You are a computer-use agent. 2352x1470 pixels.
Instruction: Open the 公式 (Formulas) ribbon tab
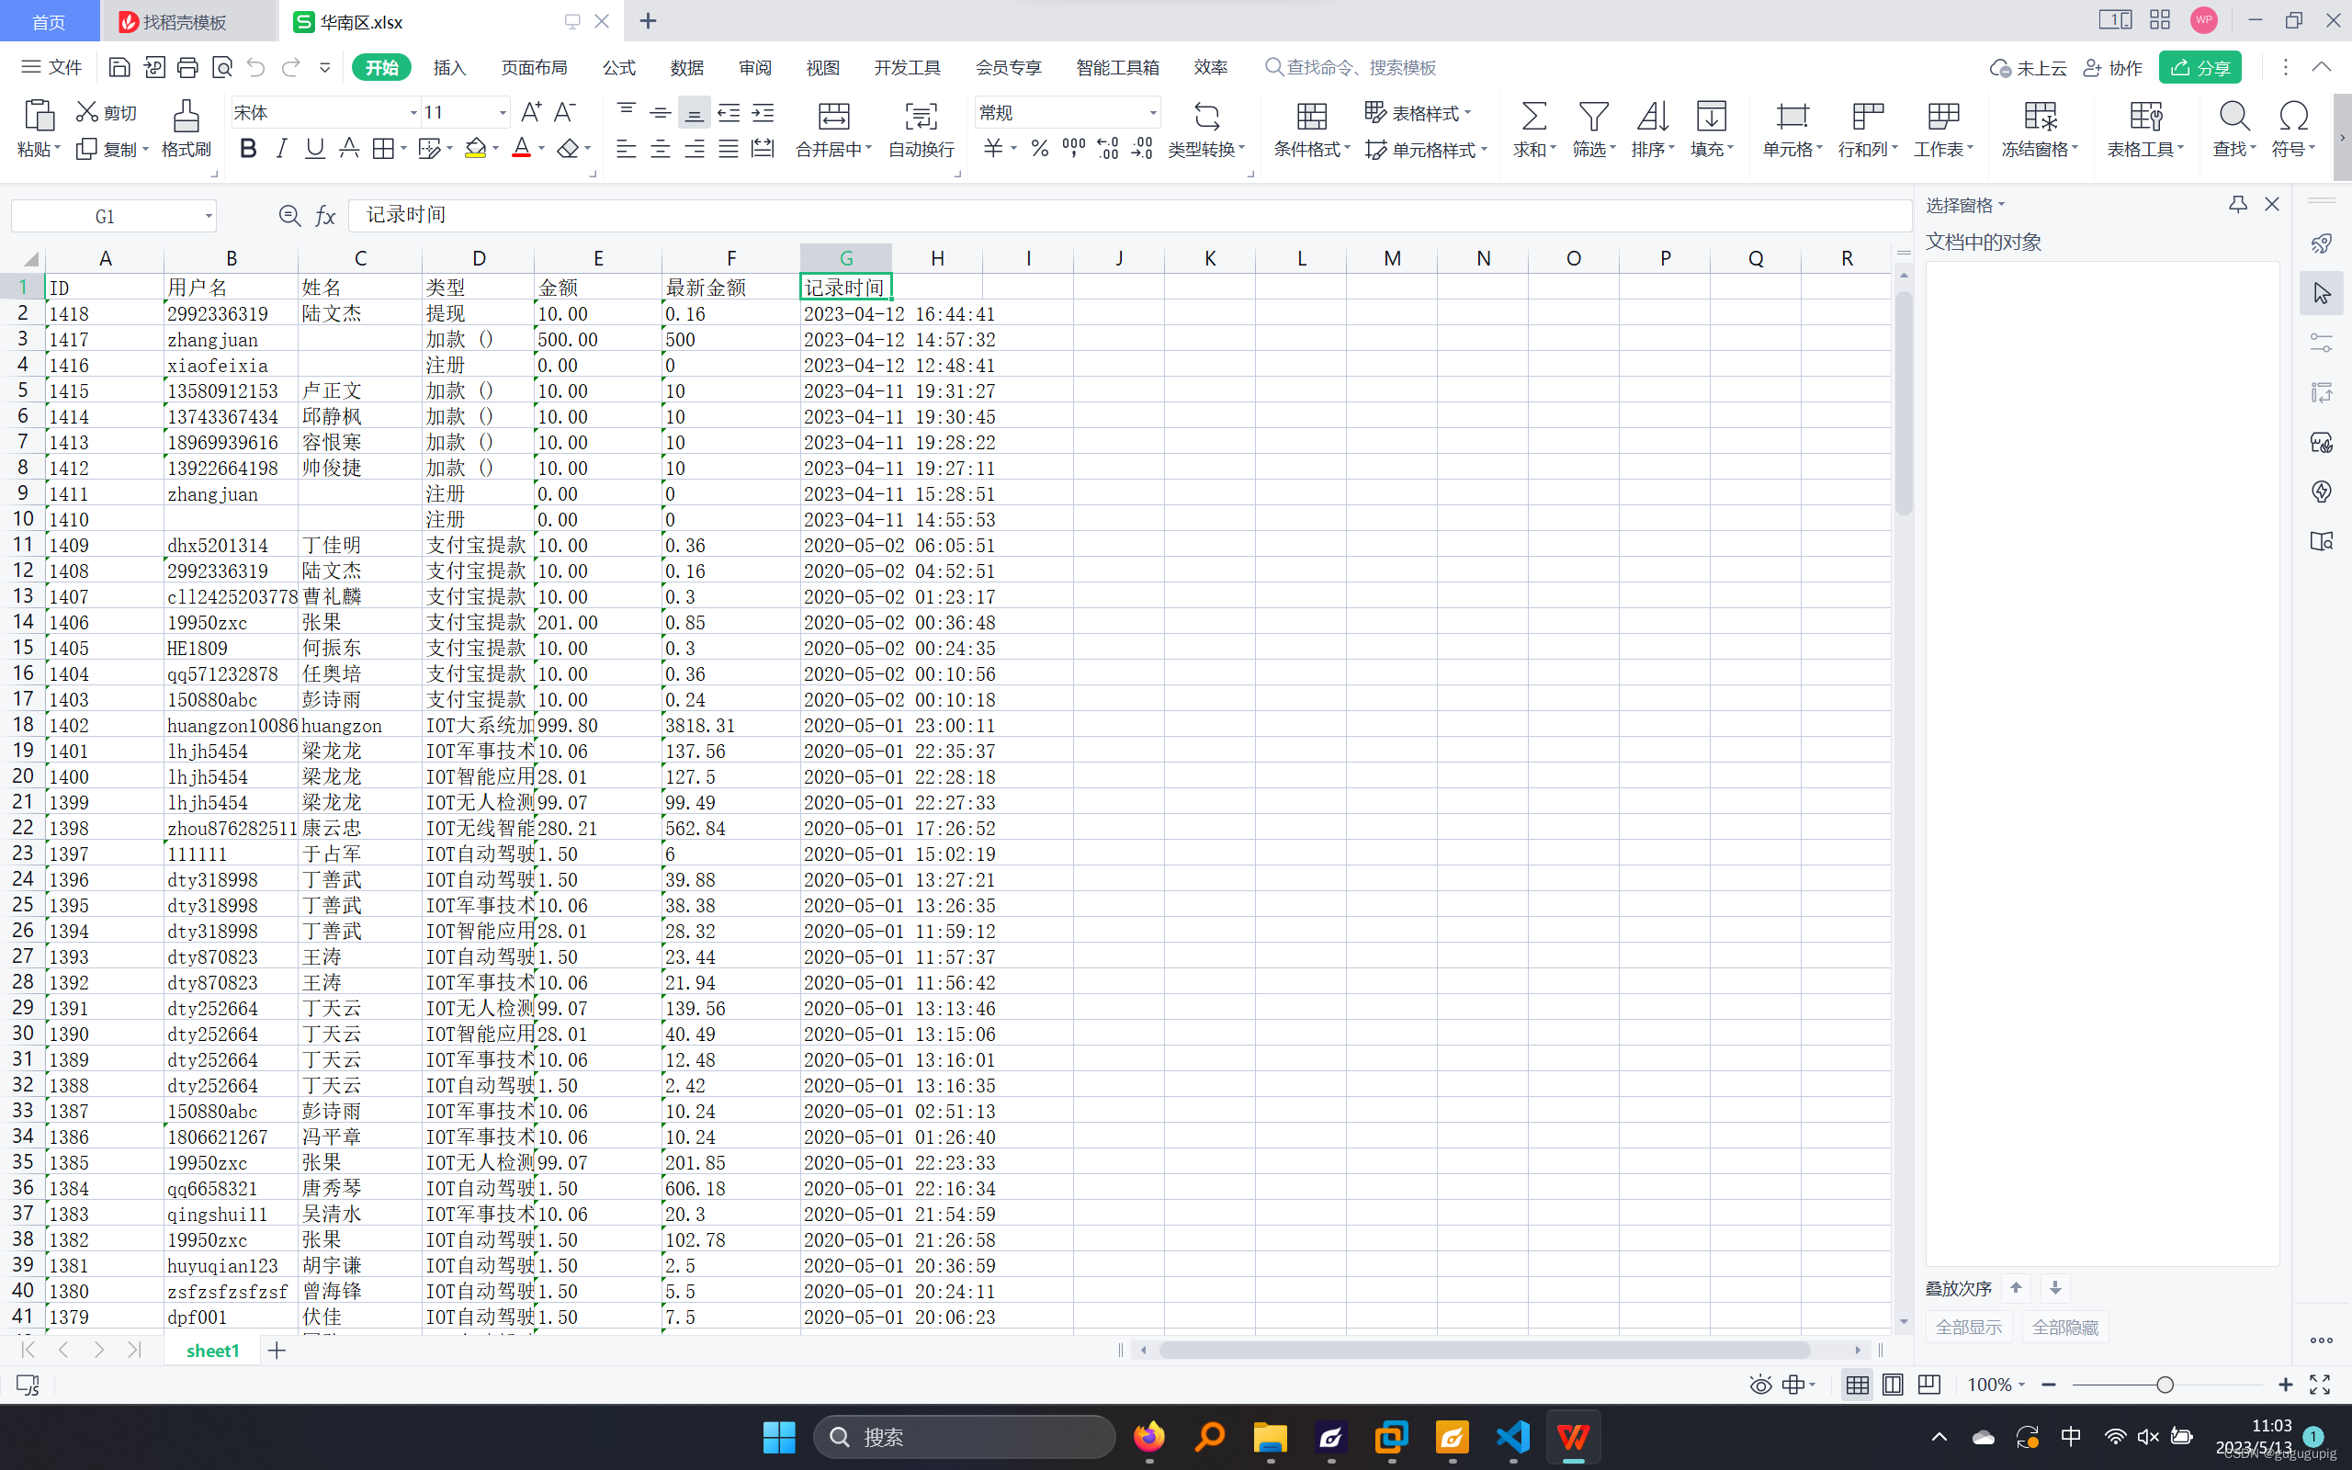tap(618, 67)
